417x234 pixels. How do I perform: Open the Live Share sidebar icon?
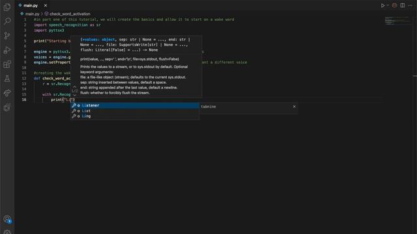(x=7, y=93)
